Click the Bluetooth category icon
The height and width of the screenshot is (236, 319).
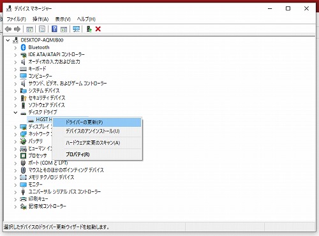[23, 47]
